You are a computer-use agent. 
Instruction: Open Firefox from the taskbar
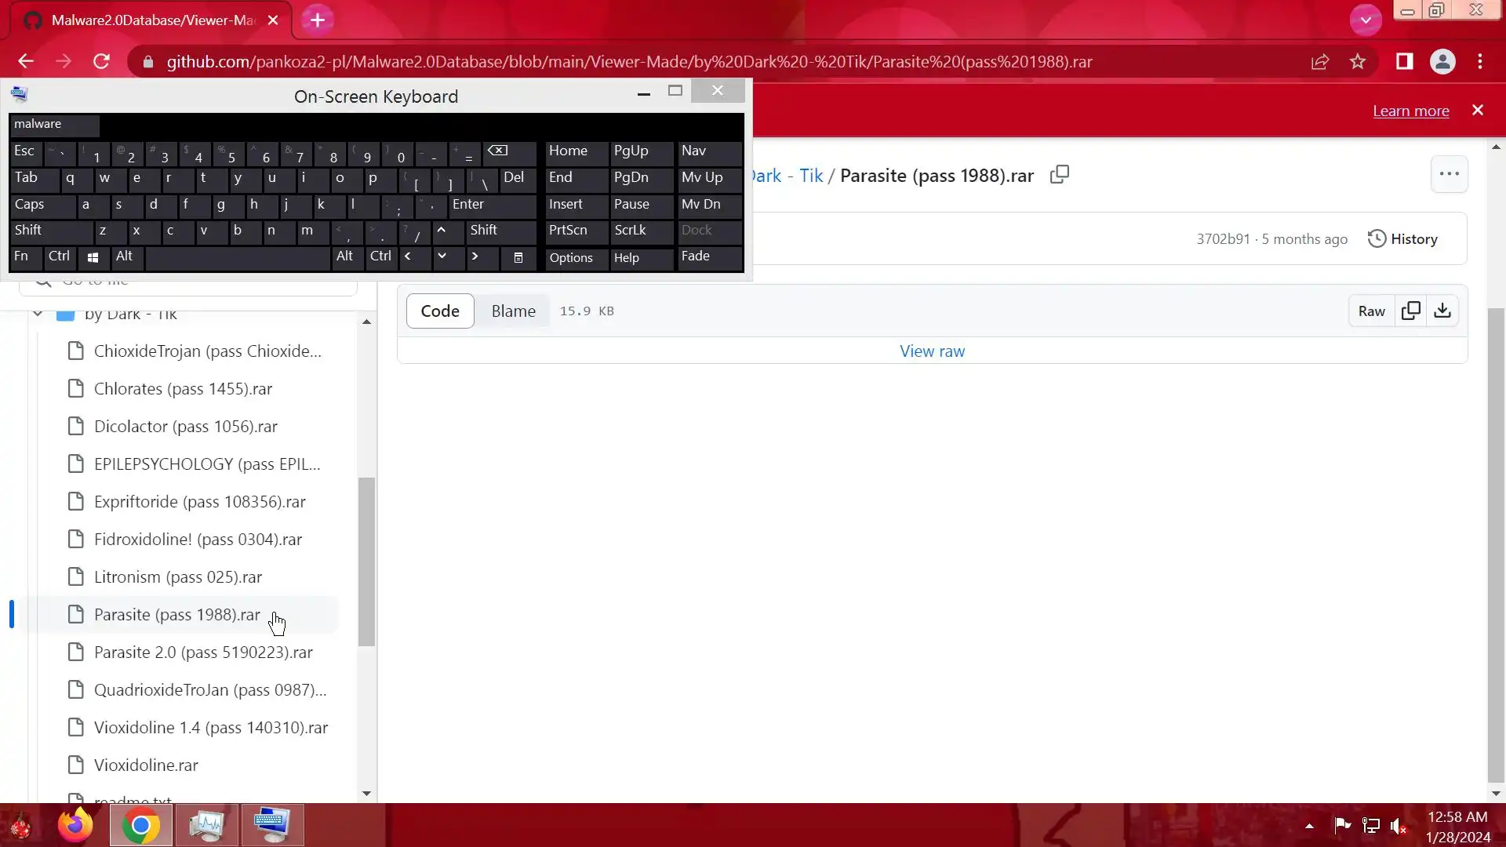(75, 825)
